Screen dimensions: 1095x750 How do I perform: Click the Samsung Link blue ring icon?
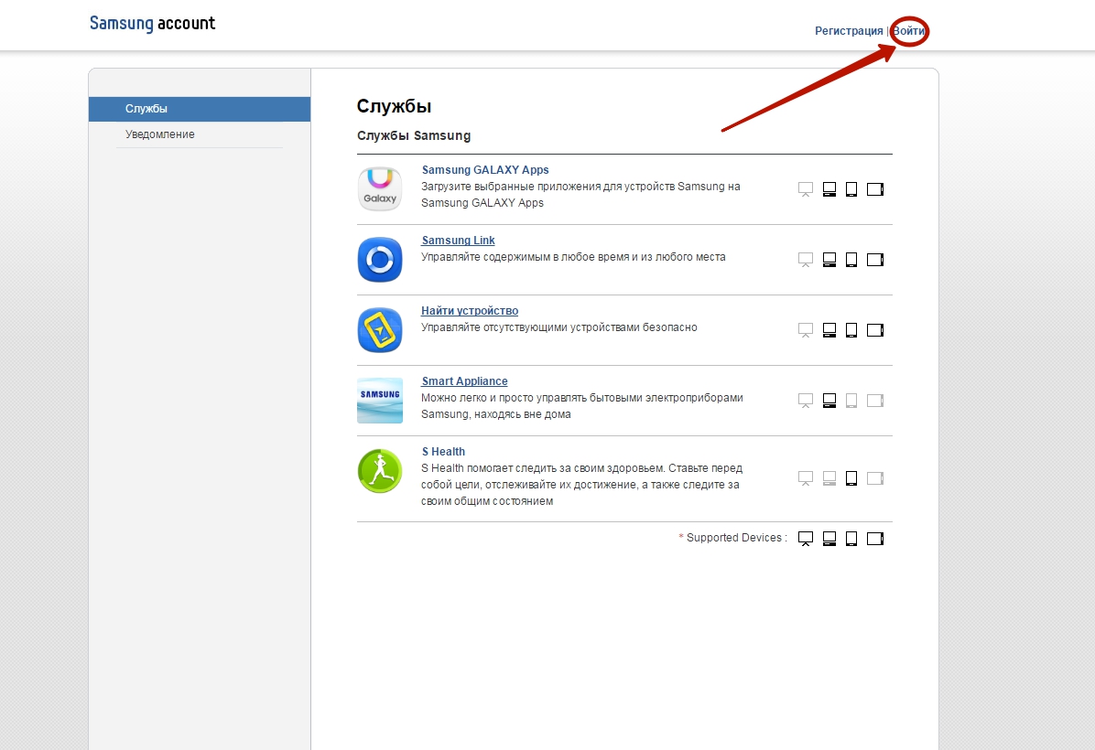(x=380, y=260)
